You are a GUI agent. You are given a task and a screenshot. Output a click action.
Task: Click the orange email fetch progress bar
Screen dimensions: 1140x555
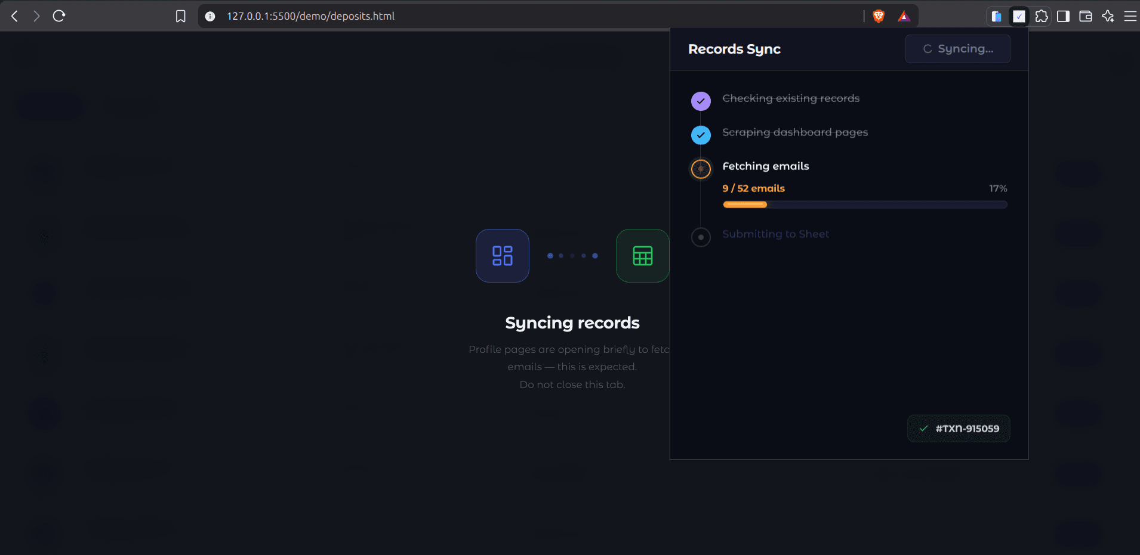coord(865,204)
